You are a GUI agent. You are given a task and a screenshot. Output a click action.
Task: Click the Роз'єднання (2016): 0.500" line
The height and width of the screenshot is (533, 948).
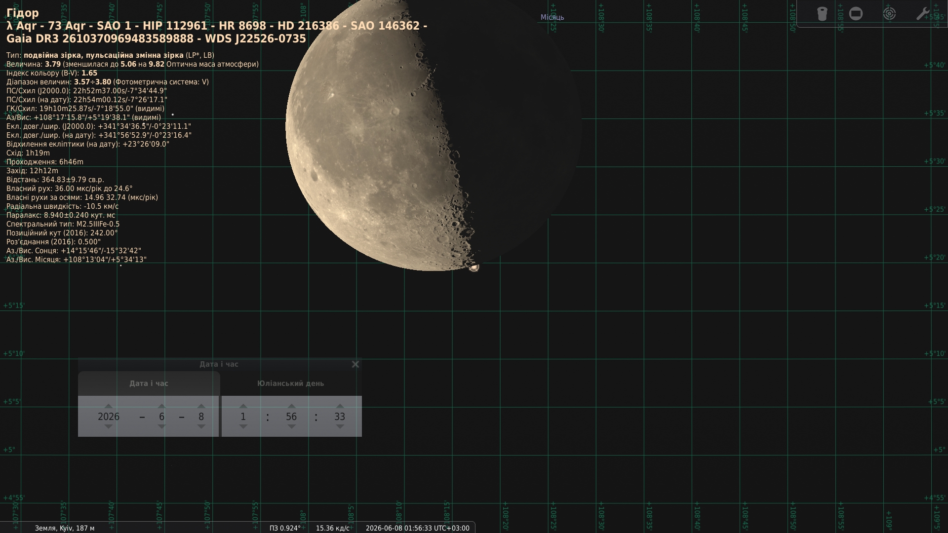click(54, 242)
